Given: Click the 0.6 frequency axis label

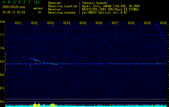Looking at the screenshot, I should coord(2,102).
